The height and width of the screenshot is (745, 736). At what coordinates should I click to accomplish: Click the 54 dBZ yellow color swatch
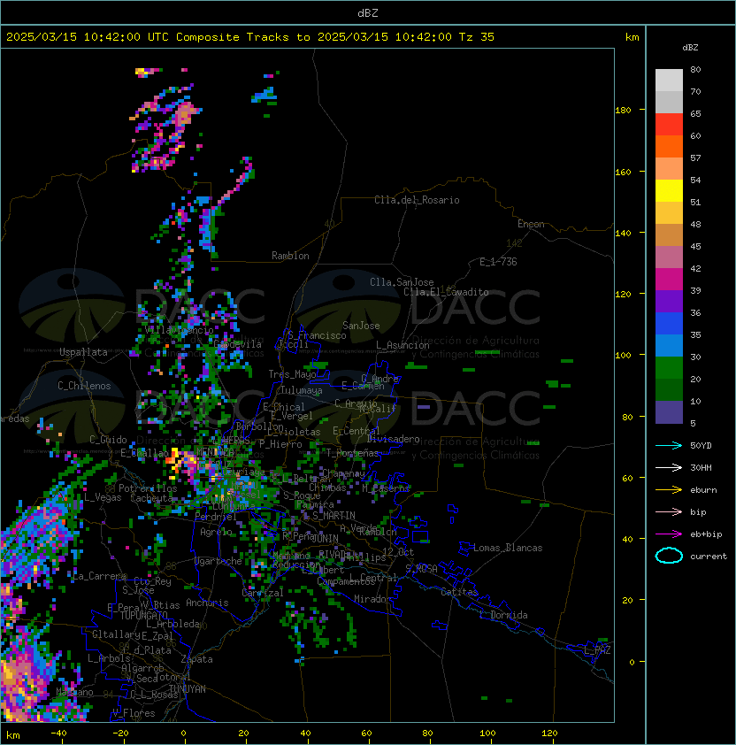pyautogui.click(x=669, y=191)
